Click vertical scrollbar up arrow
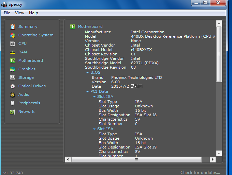This screenshot has width=232, height=175. tap(219, 23)
